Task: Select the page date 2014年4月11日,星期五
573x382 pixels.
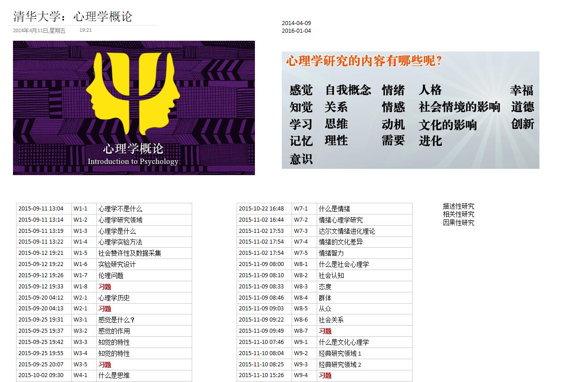Action: tap(39, 30)
